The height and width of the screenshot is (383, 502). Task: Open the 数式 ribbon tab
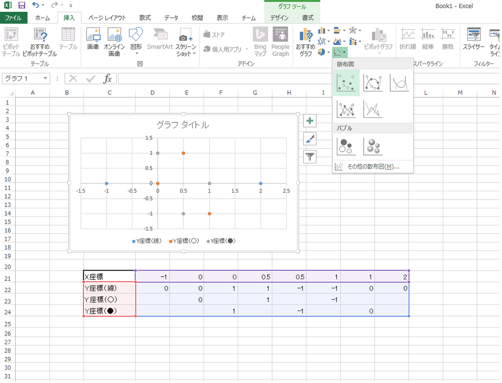[144, 17]
